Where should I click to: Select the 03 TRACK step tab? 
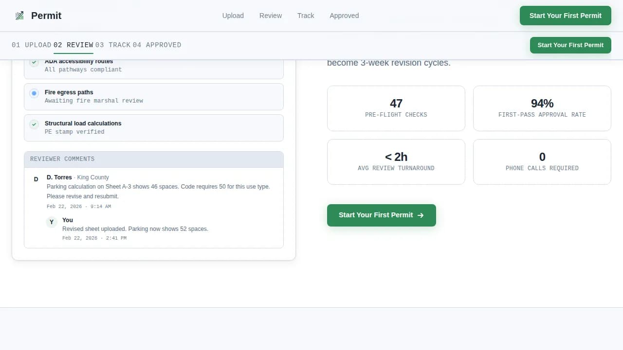113,45
